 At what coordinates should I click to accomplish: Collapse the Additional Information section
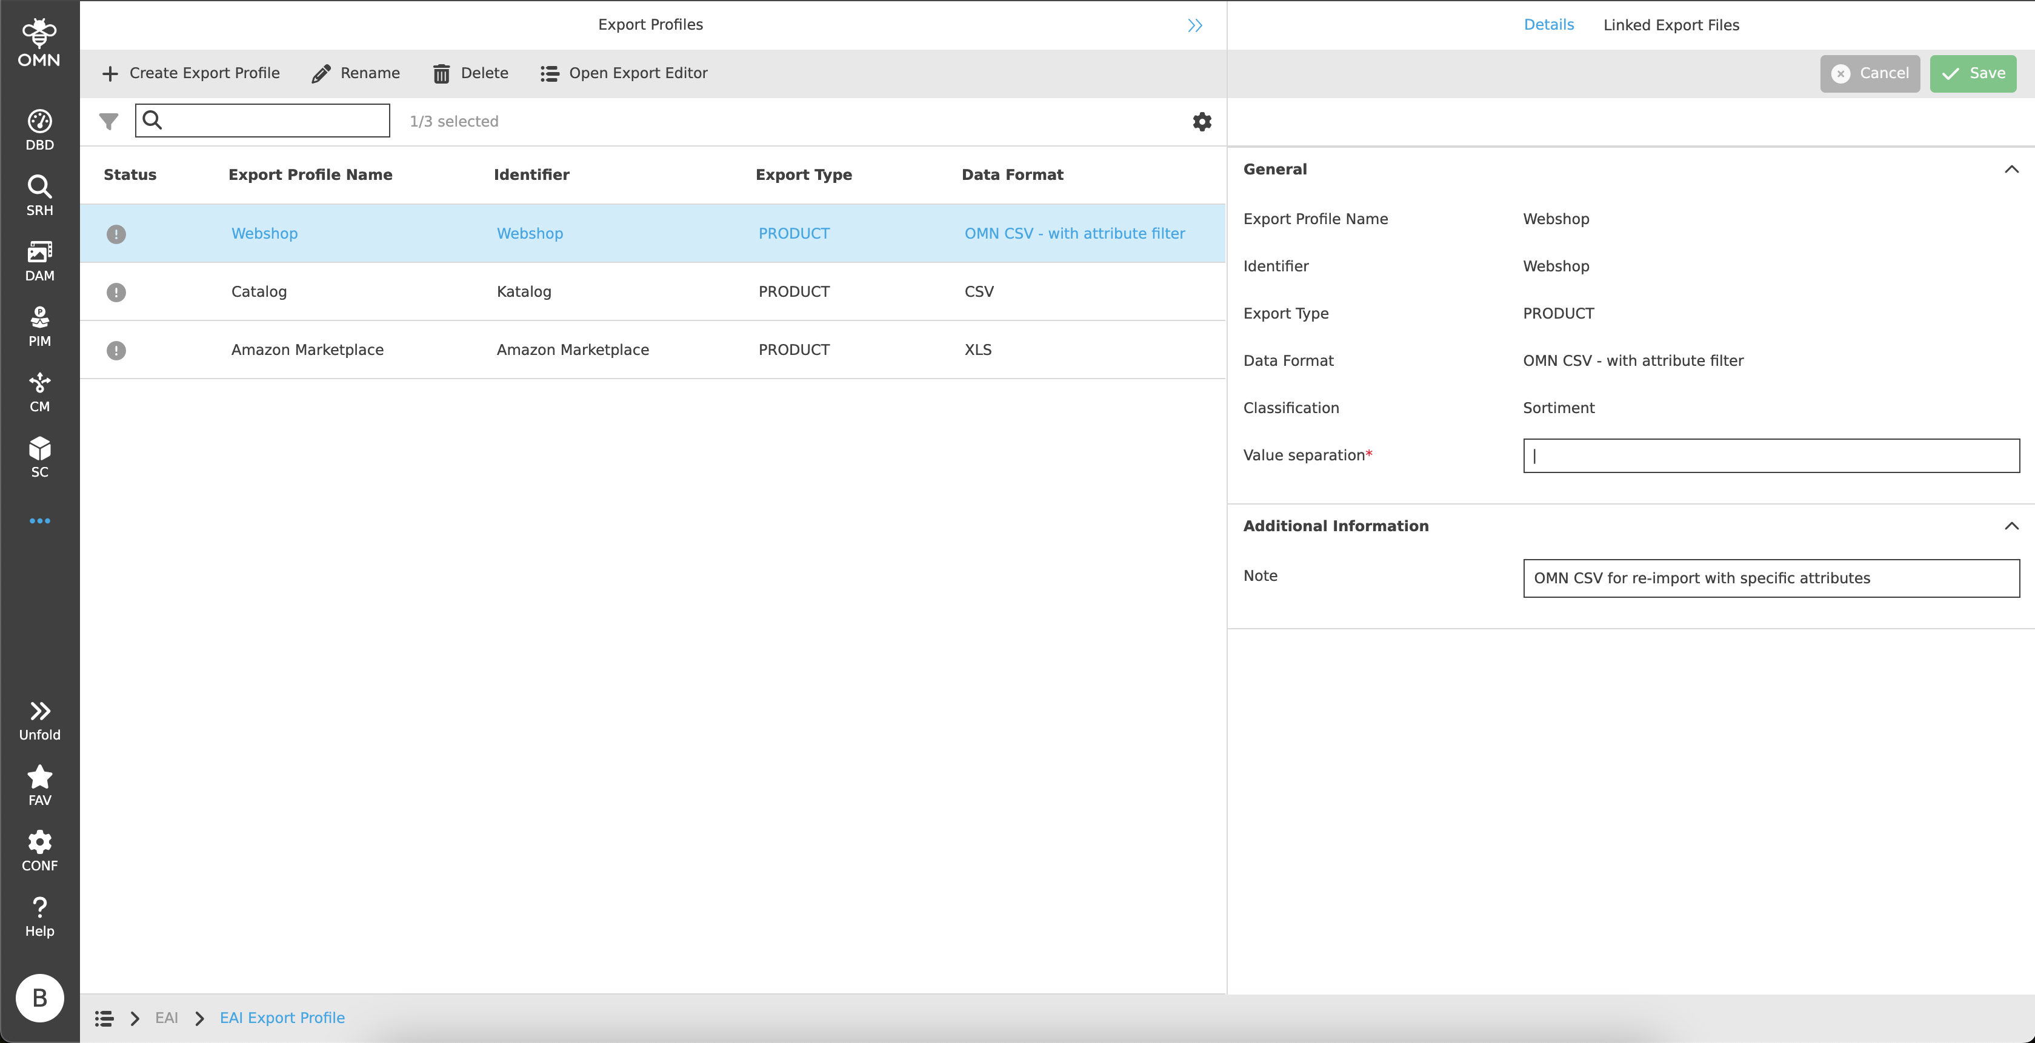pyautogui.click(x=2011, y=526)
